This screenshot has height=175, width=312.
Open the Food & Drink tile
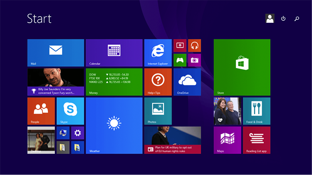[x=257, y=111]
